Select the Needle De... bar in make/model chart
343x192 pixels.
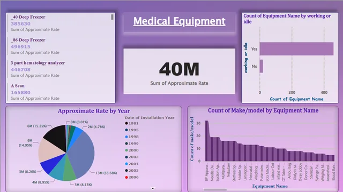pos(212,149)
